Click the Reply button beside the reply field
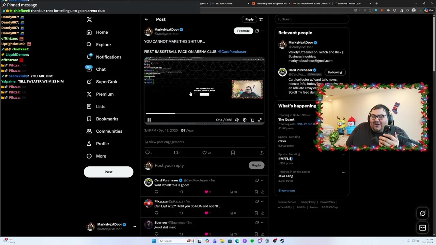Image resolution: width=436 pixels, height=245 pixels. (256, 165)
